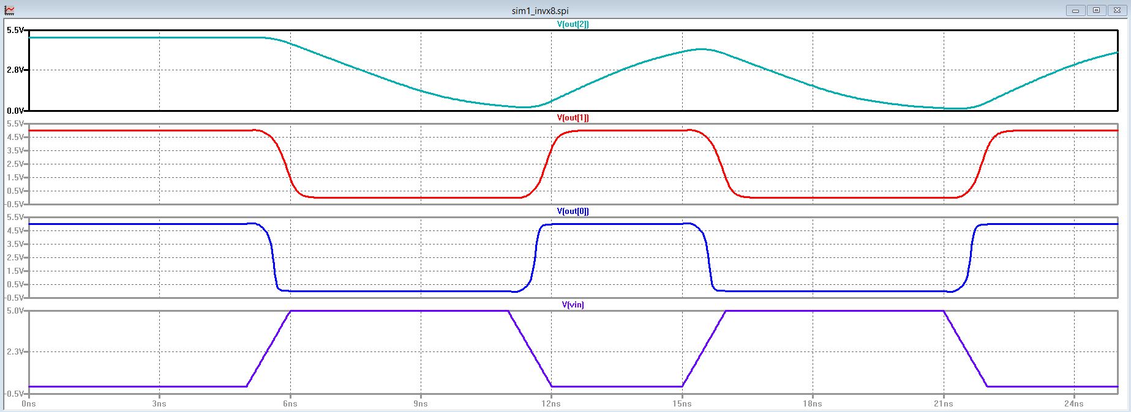Click the blue V(out[0]) trace label
Viewport: 1131px width, 412px height.
(x=573, y=212)
